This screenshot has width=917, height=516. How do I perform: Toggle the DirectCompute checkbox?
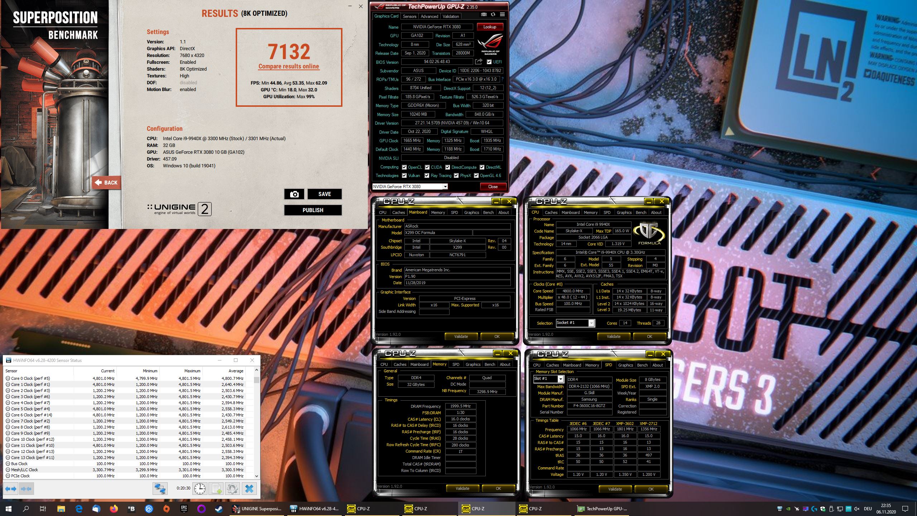447,167
